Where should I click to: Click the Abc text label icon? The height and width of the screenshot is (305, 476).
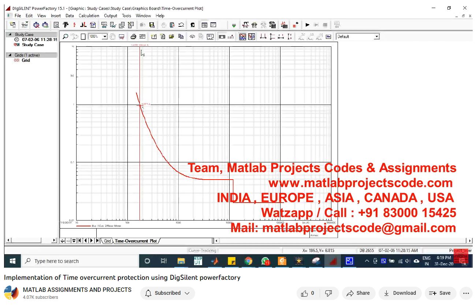[328, 37]
